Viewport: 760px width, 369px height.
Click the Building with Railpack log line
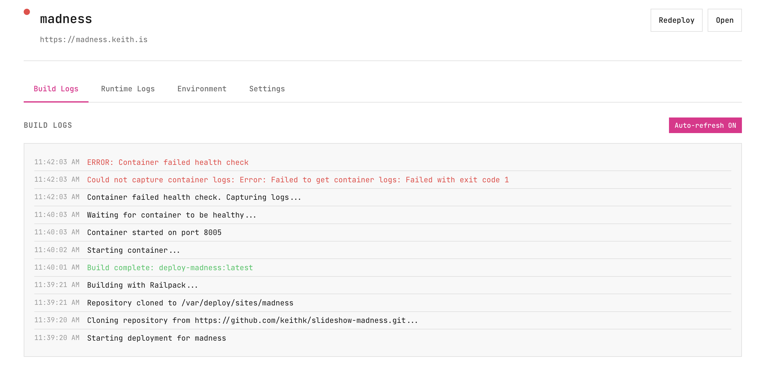click(x=142, y=285)
